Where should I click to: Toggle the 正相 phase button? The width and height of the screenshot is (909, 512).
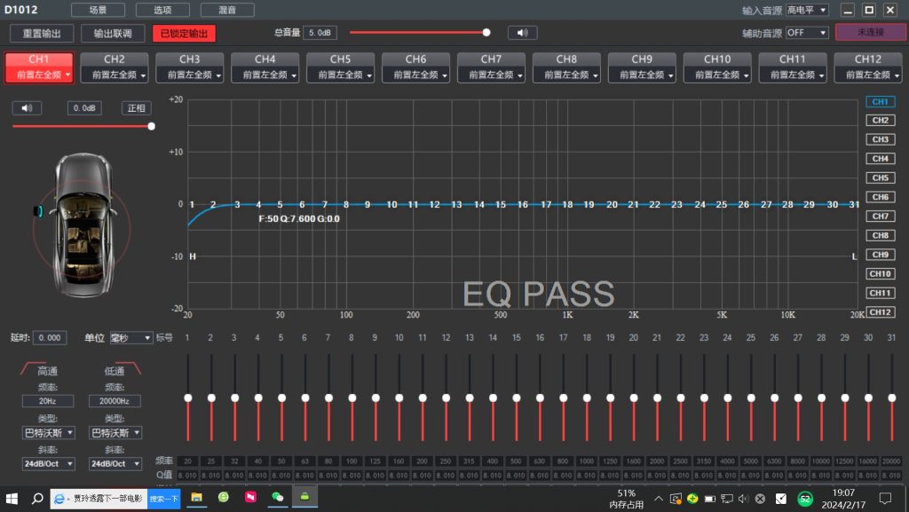point(136,108)
